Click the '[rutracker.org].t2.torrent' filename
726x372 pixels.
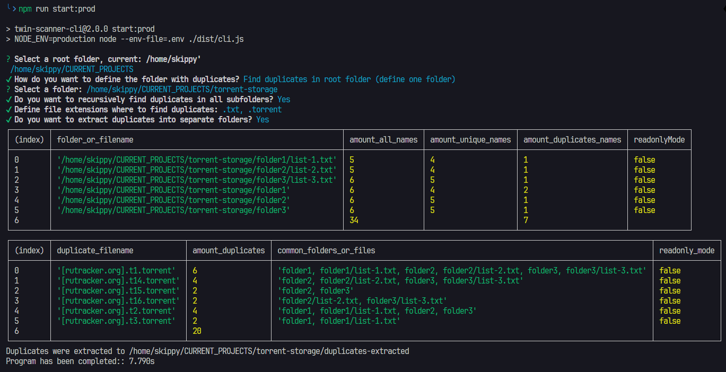(x=116, y=311)
